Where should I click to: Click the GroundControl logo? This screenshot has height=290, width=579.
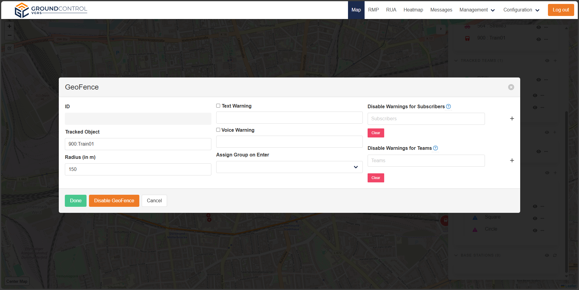[x=51, y=10]
